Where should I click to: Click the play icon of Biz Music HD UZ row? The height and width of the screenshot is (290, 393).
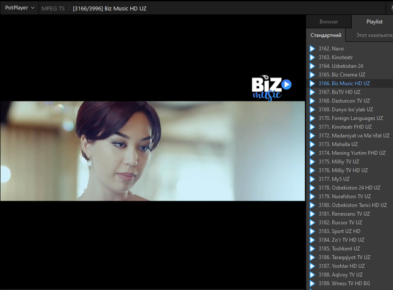coord(312,84)
